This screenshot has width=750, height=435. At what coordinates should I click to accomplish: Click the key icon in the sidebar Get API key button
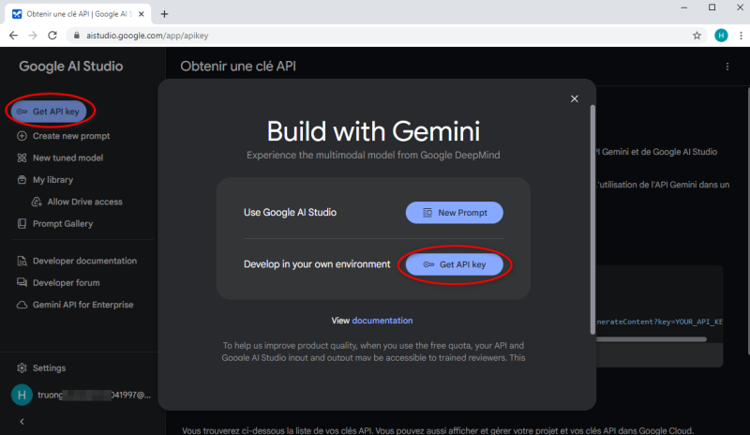pos(22,112)
